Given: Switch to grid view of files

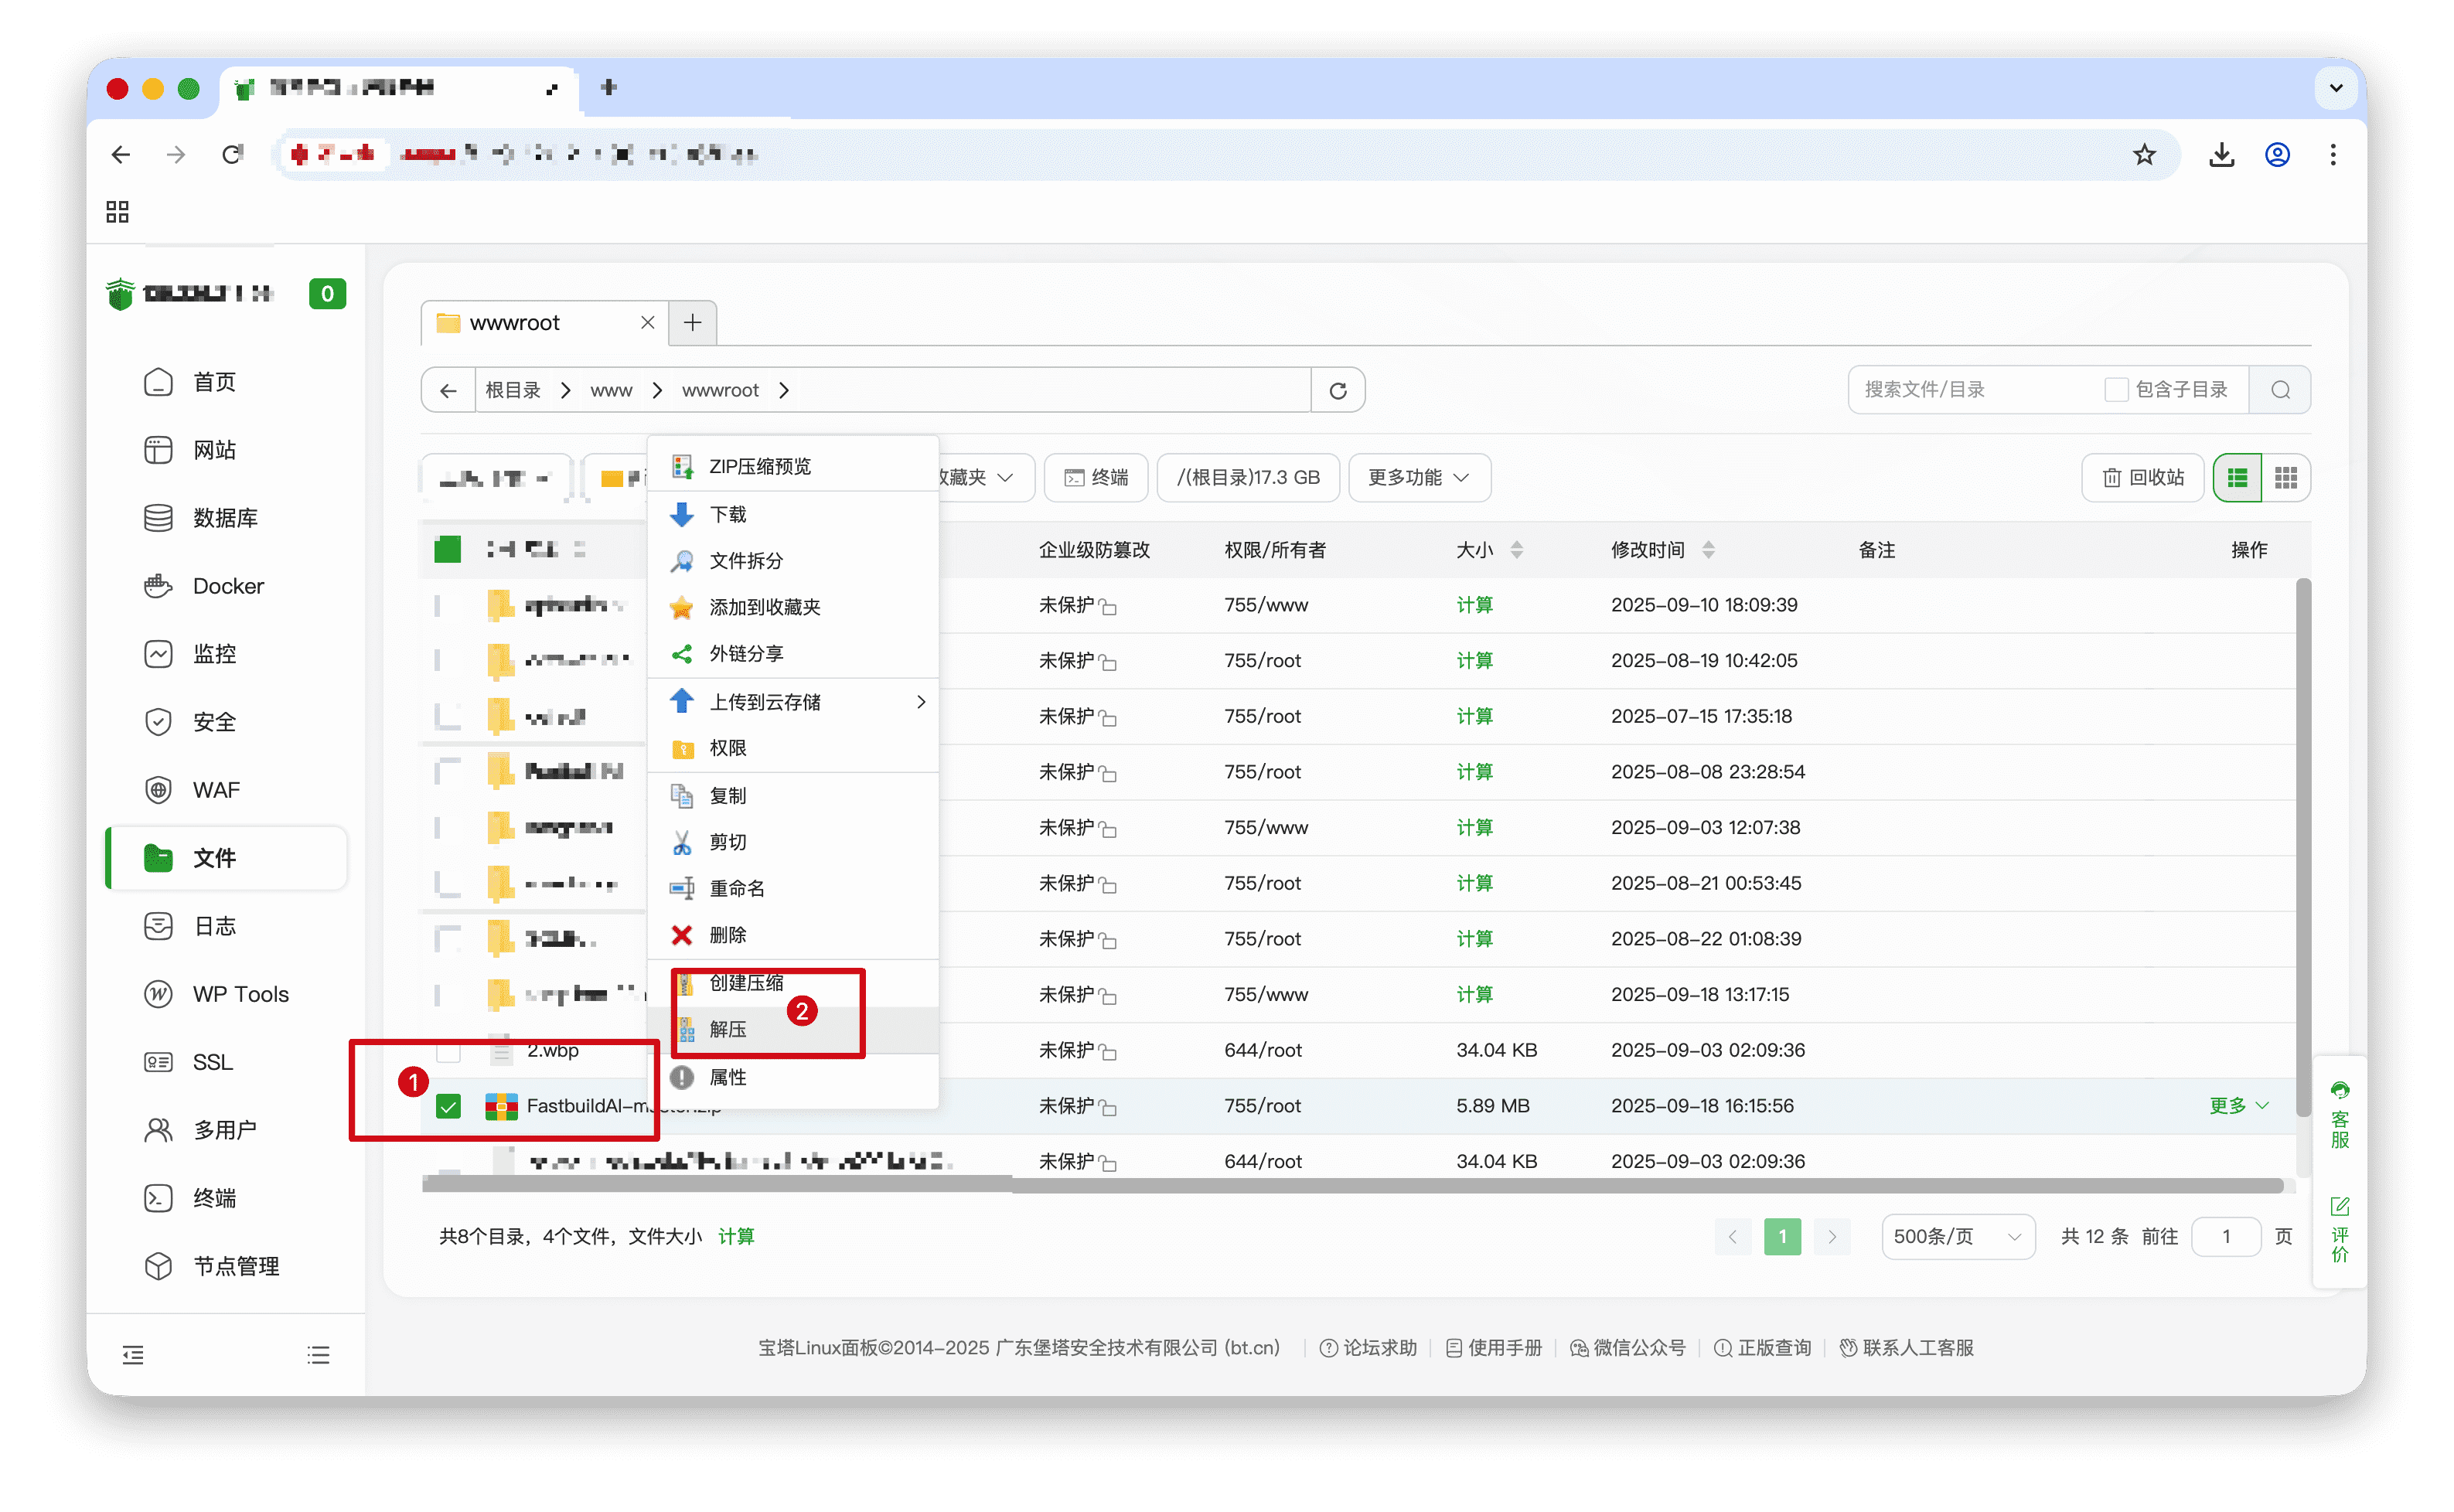Looking at the screenshot, I should coord(2287,477).
